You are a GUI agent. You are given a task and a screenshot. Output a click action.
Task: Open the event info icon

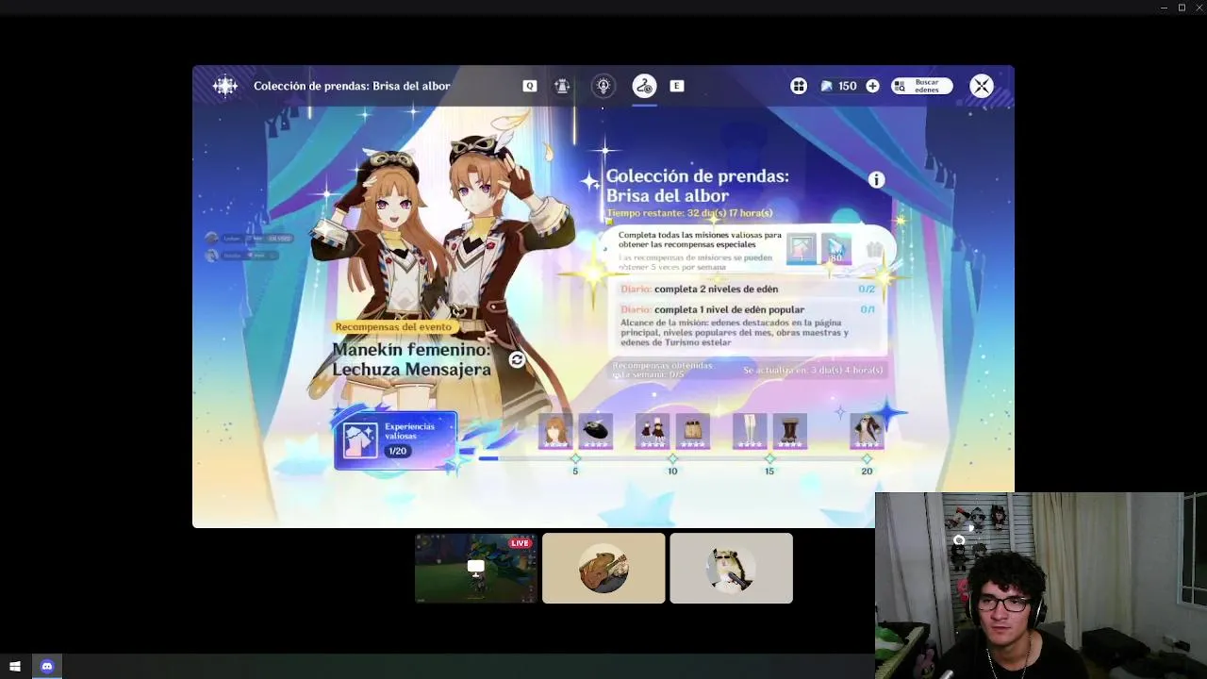(876, 180)
